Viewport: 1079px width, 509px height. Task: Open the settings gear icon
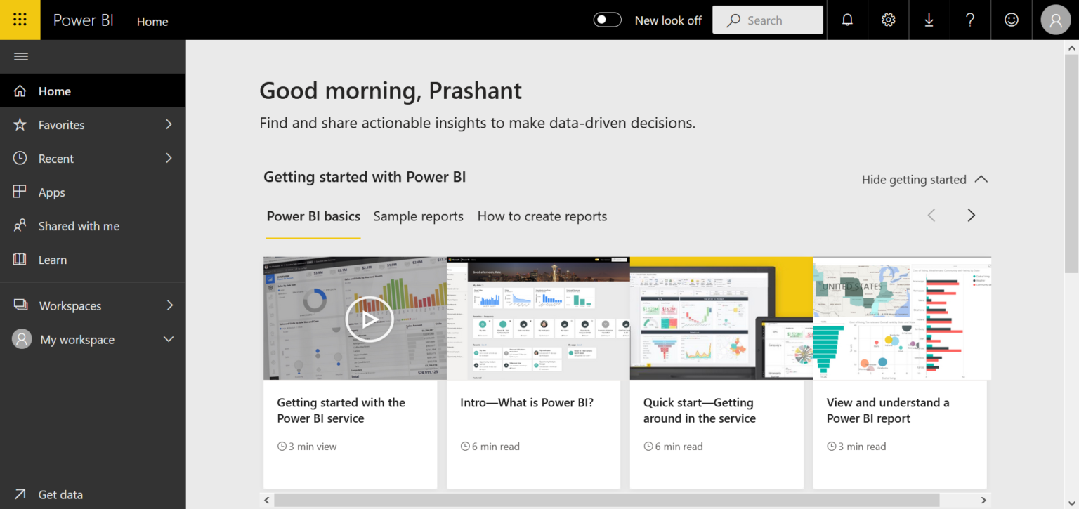click(889, 20)
